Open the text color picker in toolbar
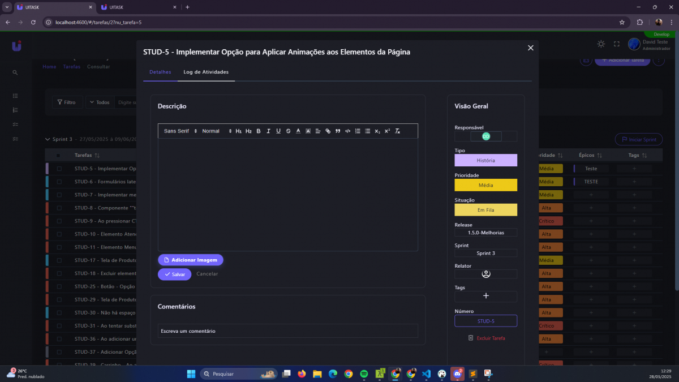 (298, 131)
